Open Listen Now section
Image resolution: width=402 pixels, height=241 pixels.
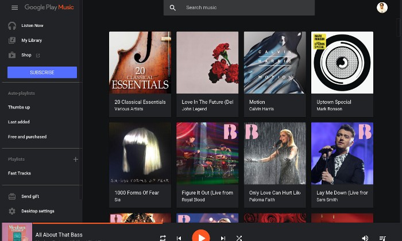[32, 26]
